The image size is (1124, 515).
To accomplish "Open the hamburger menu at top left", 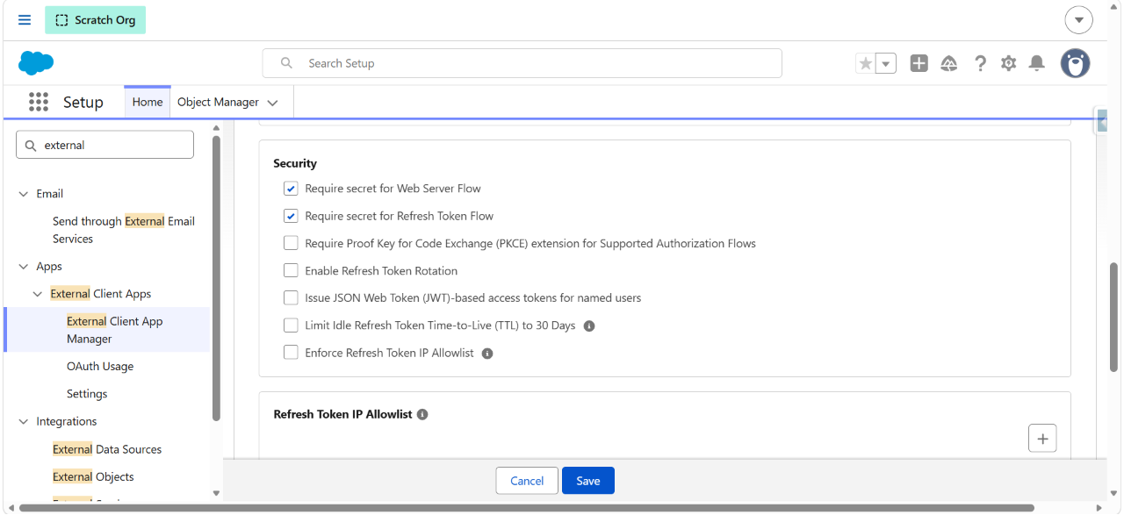I will click(x=25, y=19).
